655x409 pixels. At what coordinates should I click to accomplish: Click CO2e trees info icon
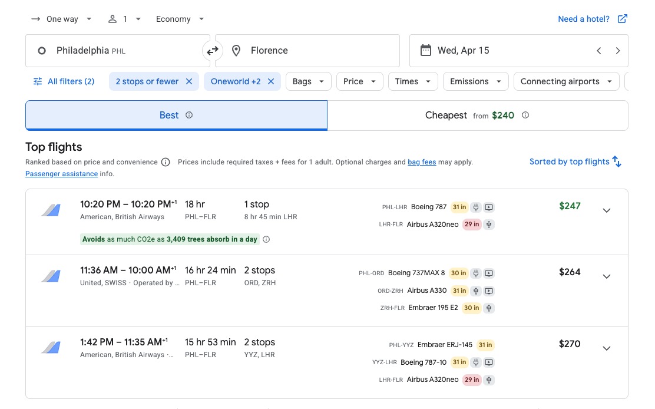(x=266, y=239)
